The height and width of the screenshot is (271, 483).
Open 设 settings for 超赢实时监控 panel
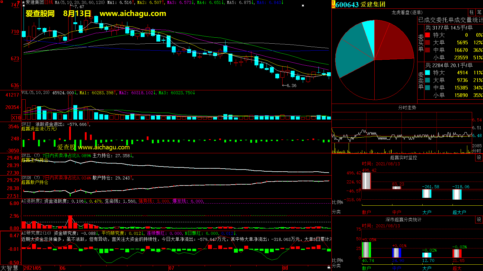pos(479,157)
